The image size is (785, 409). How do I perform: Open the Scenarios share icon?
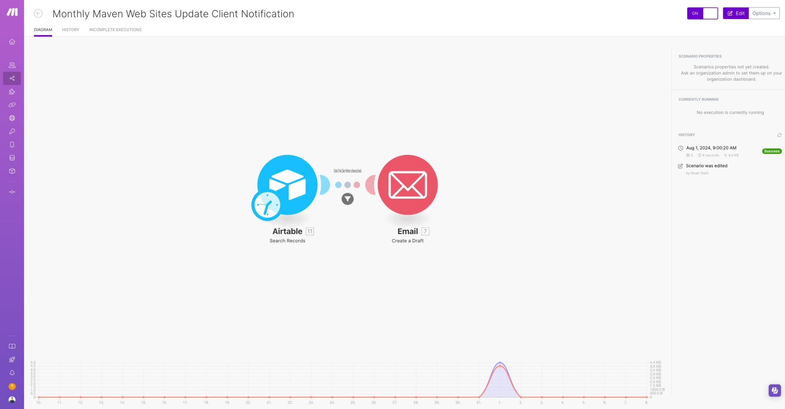point(12,78)
